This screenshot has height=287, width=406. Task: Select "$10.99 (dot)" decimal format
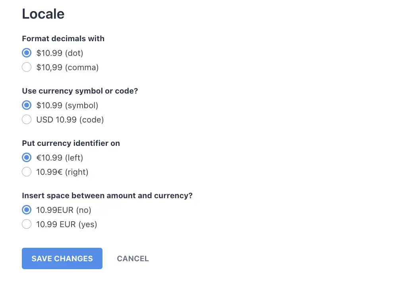point(26,53)
